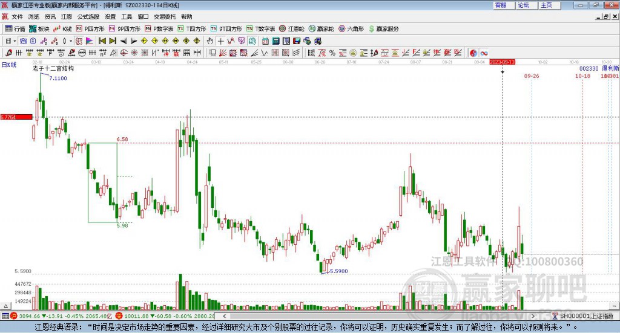Click the infinity loop icon
This screenshot has height=333, width=620.
click(484, 53)
